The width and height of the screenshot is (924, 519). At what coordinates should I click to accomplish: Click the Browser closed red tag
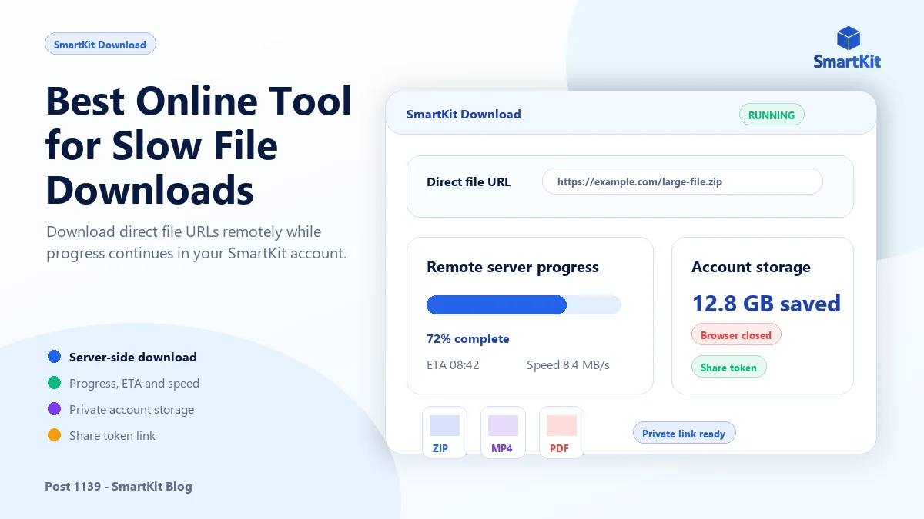pyautogui.click(x=736, y=335)
